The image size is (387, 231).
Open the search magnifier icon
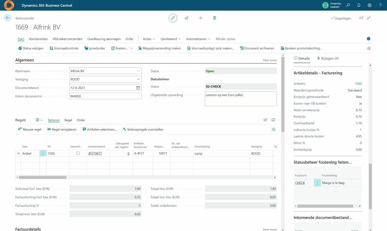(348, 5)
